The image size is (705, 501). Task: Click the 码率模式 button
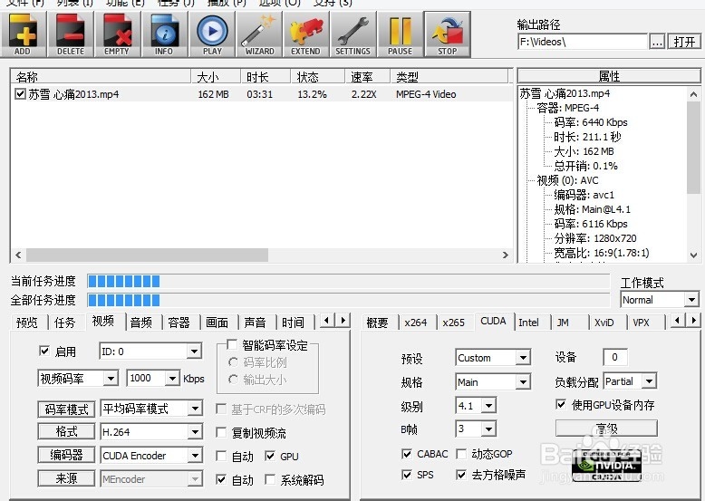point(66,409)
